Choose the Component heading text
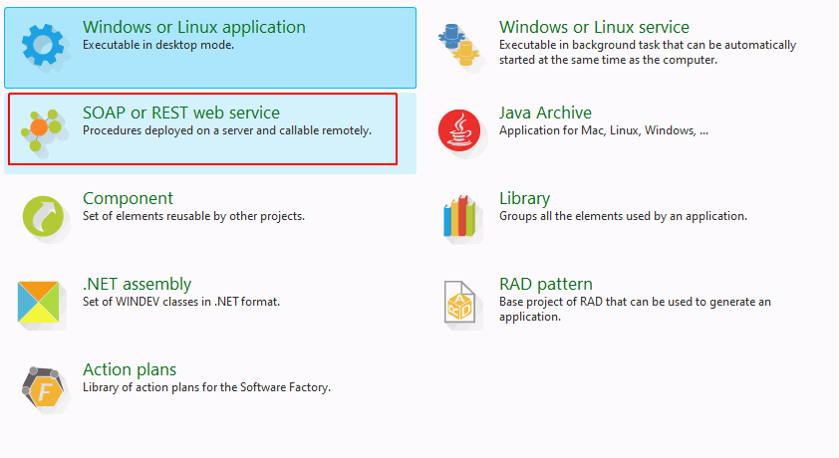839x458 pixels. (x=128, y=198)
